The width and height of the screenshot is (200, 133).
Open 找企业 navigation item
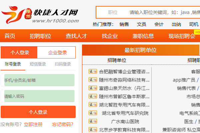(x=110, y=36)
